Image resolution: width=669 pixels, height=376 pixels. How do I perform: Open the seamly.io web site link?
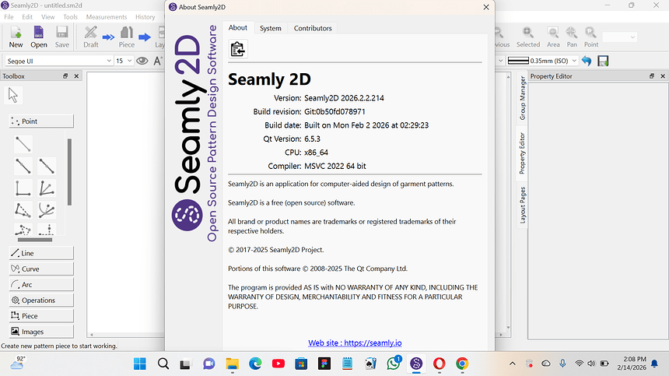[355, 343]
